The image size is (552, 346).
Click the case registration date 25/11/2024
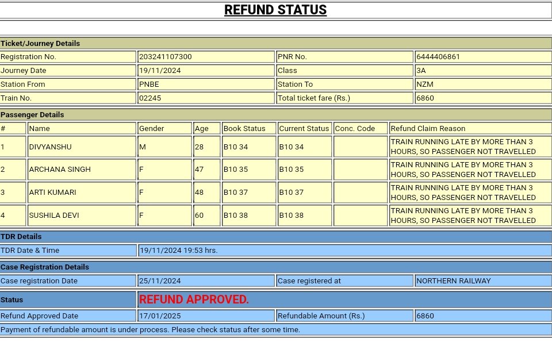(160, 281)
